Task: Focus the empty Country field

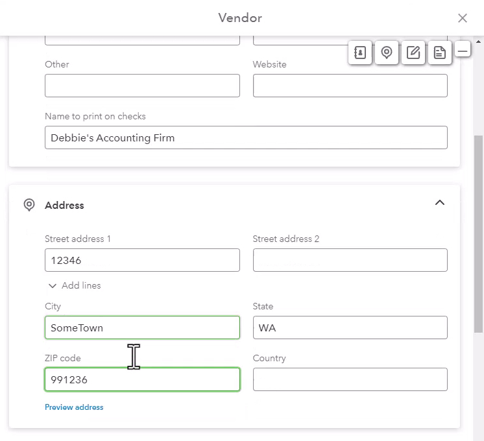Action: click(x=350, y=379)
